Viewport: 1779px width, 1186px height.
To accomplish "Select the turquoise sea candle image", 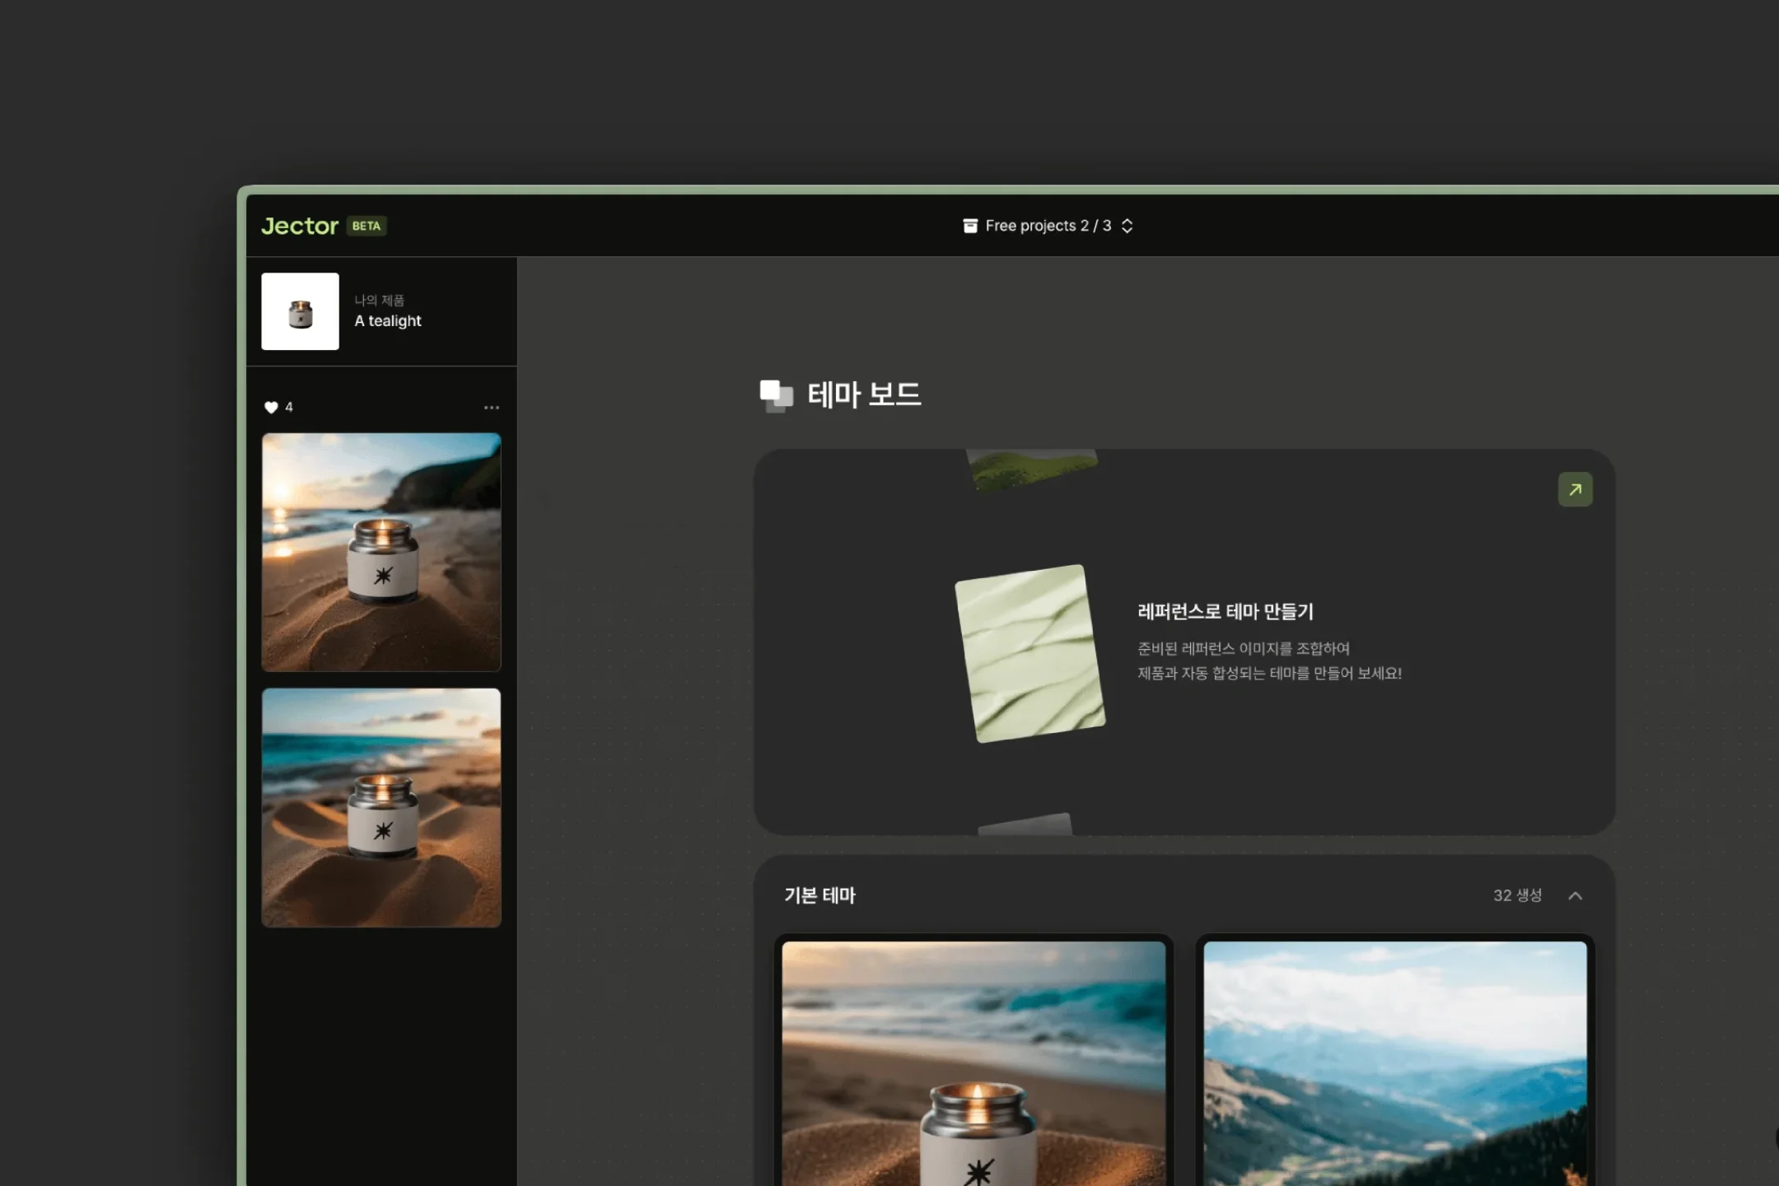I will click(381, 807).
